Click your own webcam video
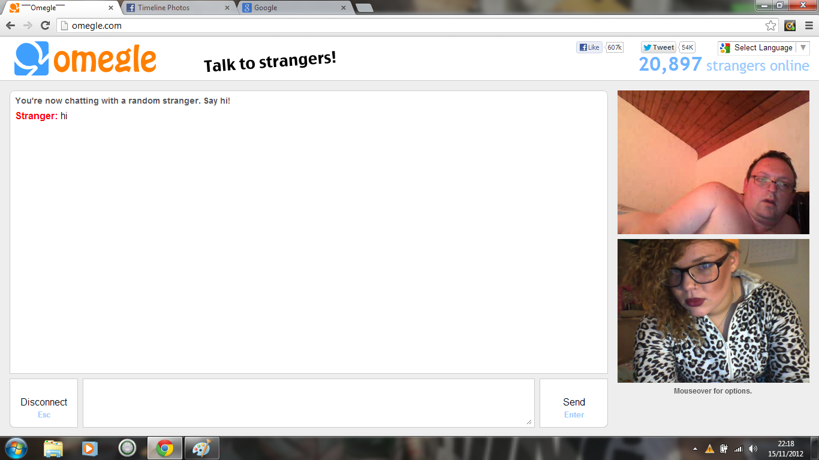 tap(713, 311)
